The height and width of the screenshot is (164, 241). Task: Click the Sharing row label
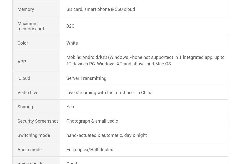tap(25, 107)
